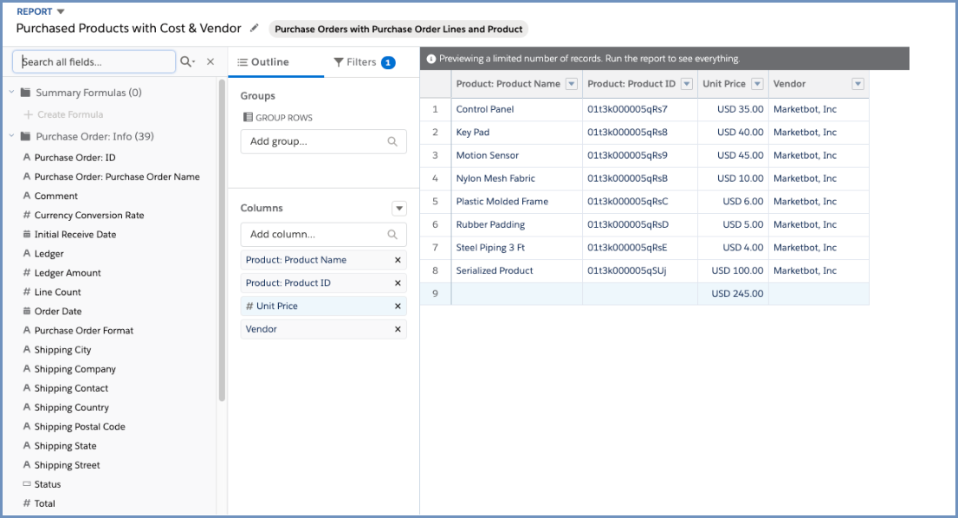This screenshot has height=518, width=958.
Task: Click the fields panel scrollbar
Action: coord(222,241)
